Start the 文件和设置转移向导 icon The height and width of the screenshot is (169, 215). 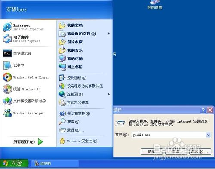7,101
